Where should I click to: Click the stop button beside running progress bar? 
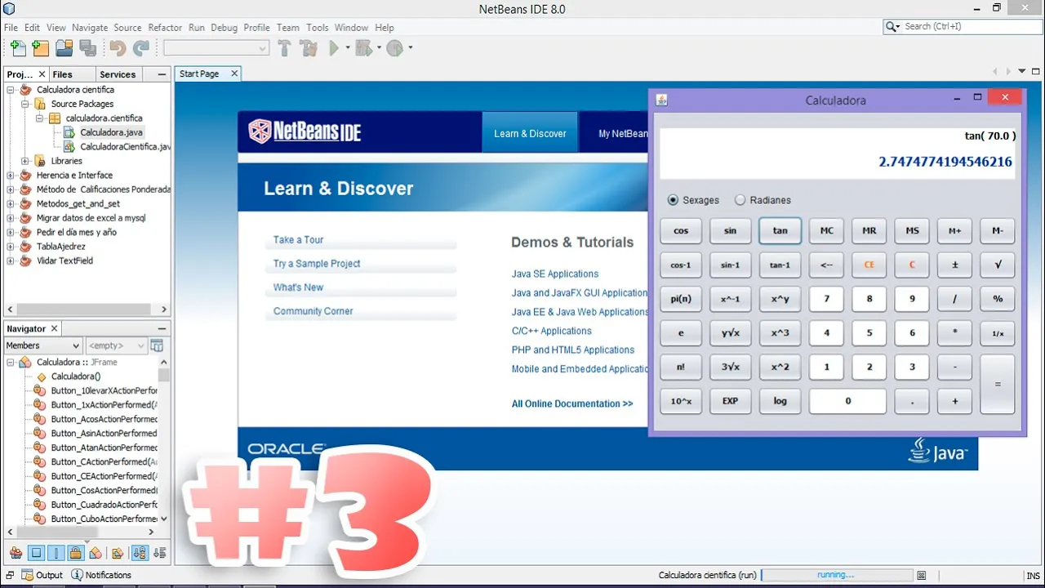click(922, 575)
